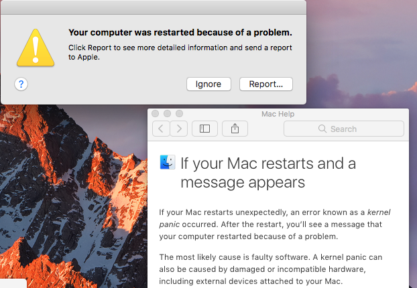Click the yellow warning triangle icon
Image resolution: width=417 pixels, height=288 pixels.
point(36,48)
